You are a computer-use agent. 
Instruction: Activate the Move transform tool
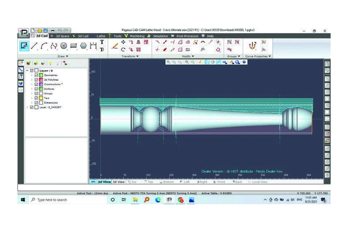pyautogui.click(x=123, y=42)
